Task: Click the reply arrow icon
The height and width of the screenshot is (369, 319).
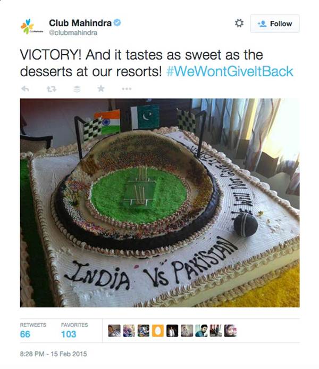Action: (x=25, y=89)
